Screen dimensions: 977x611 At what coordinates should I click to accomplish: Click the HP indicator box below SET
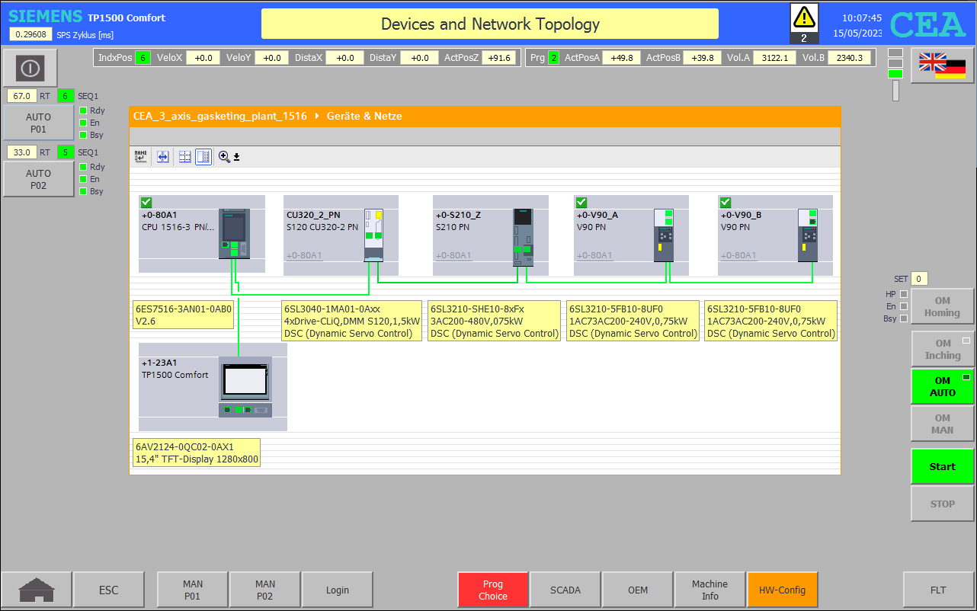tap(904, 294)
